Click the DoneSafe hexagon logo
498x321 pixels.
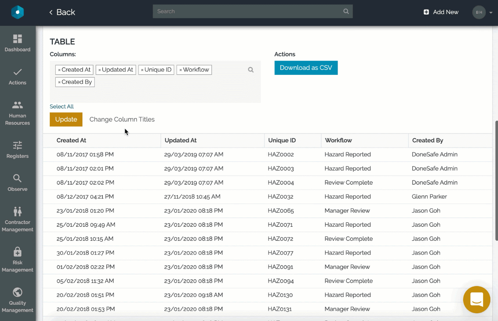[x=17, y=12]
